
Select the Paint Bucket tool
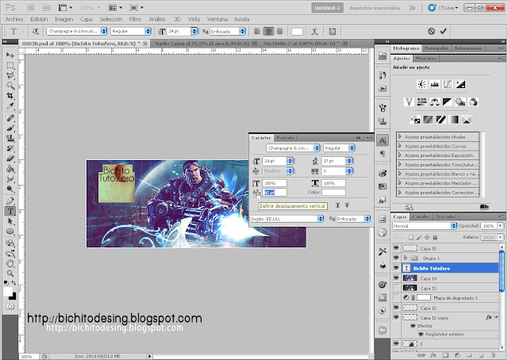tap(10, 168)
